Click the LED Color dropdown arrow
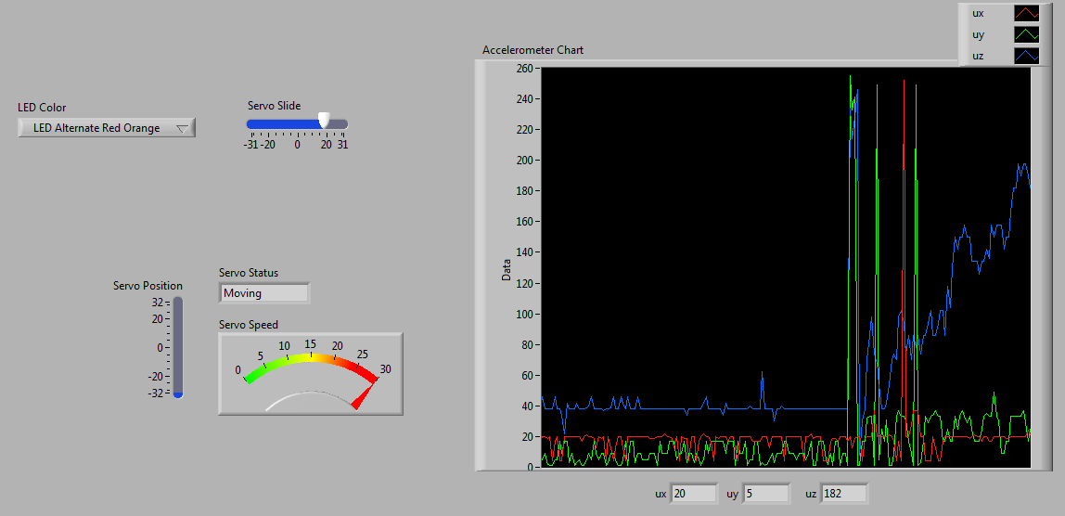The height and width of the screenshot is (516, 1065). point(183,128)
